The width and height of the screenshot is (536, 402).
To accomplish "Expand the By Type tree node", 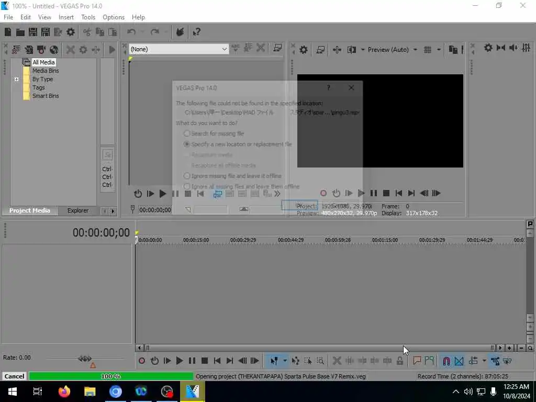I will coord(16,79).
